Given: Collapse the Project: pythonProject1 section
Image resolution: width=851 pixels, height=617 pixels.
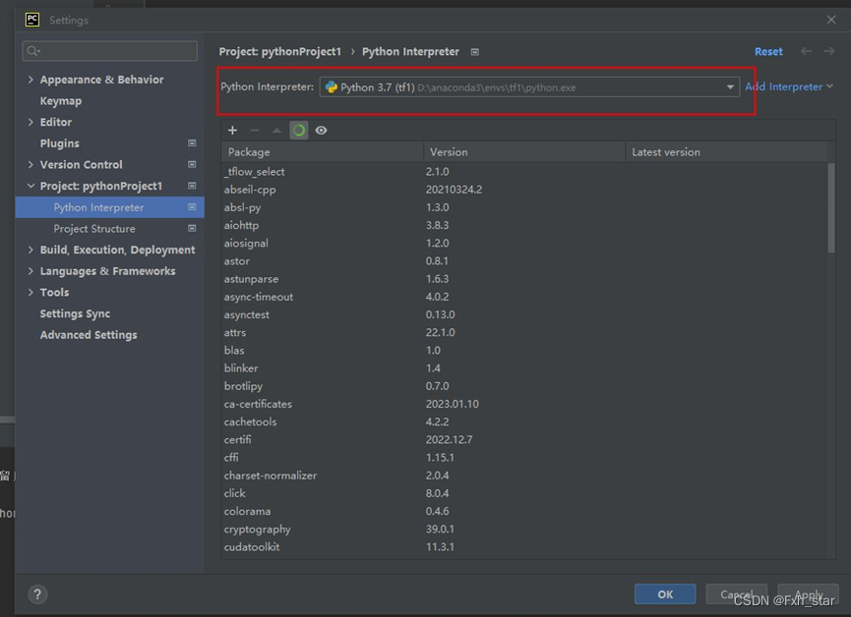Looking at the screenshot, I should [x=30, y=186].
